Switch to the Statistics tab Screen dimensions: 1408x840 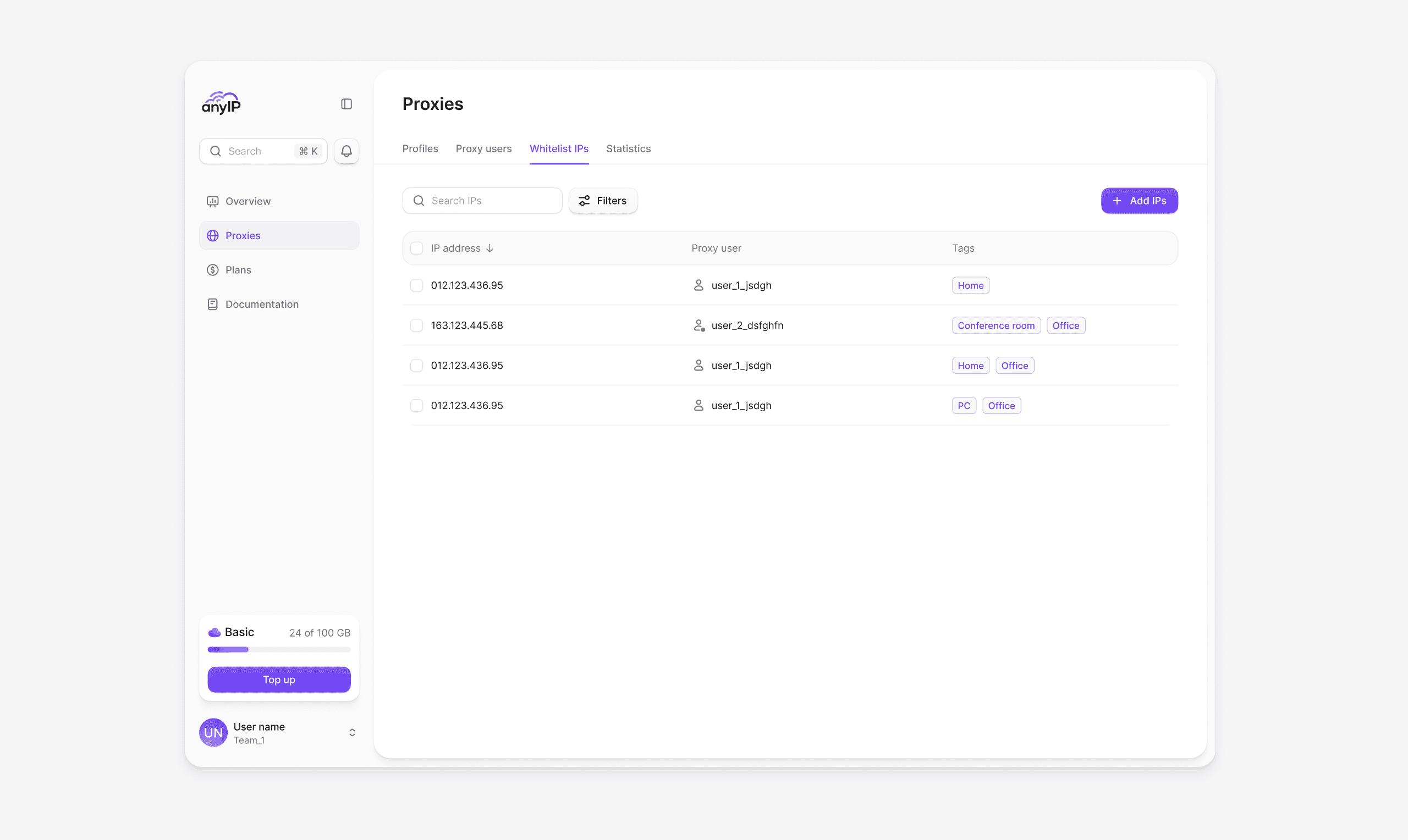coord(628,149)
